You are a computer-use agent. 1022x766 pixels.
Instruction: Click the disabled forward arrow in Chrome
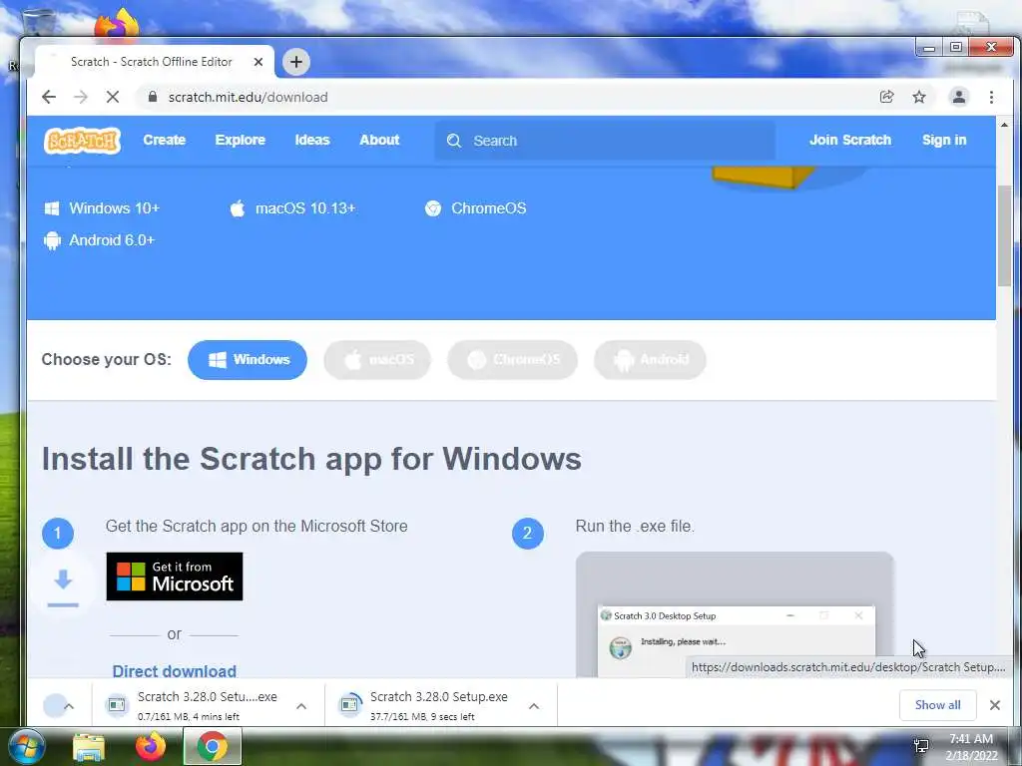80,97
